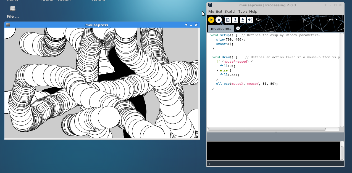Open the Edit menu in Processing
352x173 pixels.
coord(219,11)
